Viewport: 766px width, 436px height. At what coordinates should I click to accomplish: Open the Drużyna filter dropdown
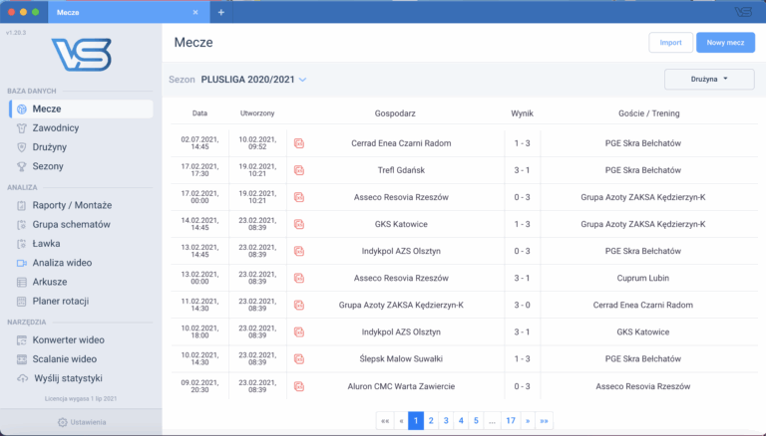coord(709,79)
